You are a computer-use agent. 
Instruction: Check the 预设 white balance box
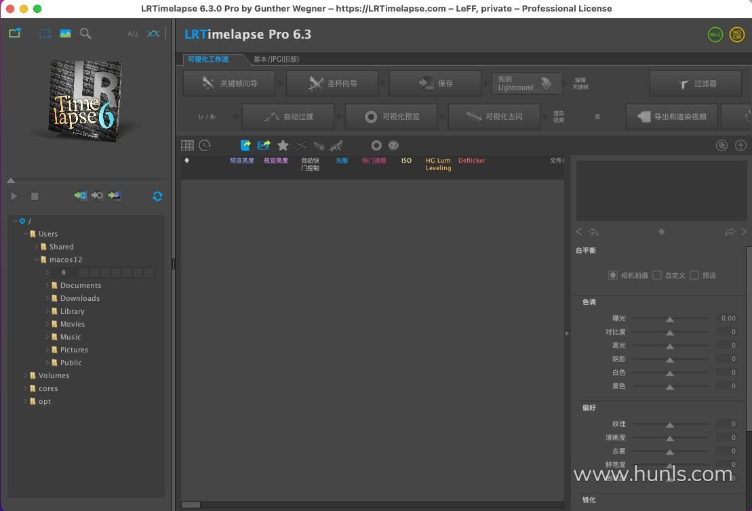694,275
